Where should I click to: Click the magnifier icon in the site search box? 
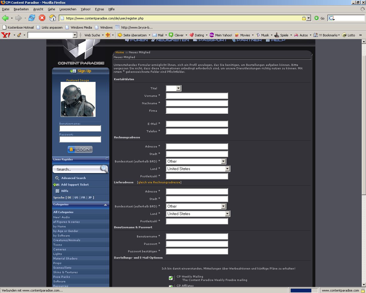point(104,169)
